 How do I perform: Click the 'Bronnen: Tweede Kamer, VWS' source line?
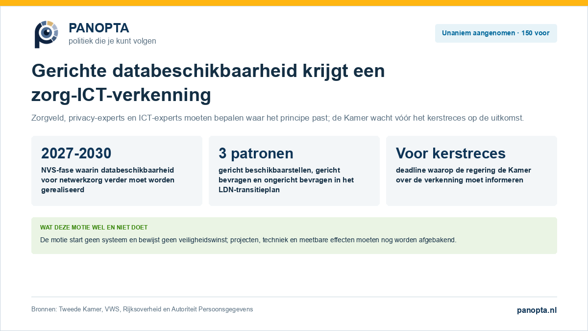[142, 309]
